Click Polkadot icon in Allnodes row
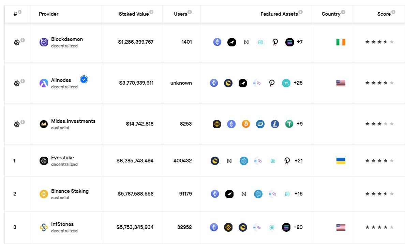This screenshot has width=405, height=244. (271, 83)
